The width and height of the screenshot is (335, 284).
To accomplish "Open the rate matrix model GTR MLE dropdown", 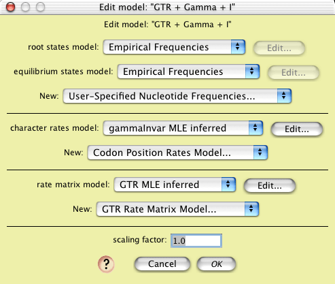I will click(175, 185).
